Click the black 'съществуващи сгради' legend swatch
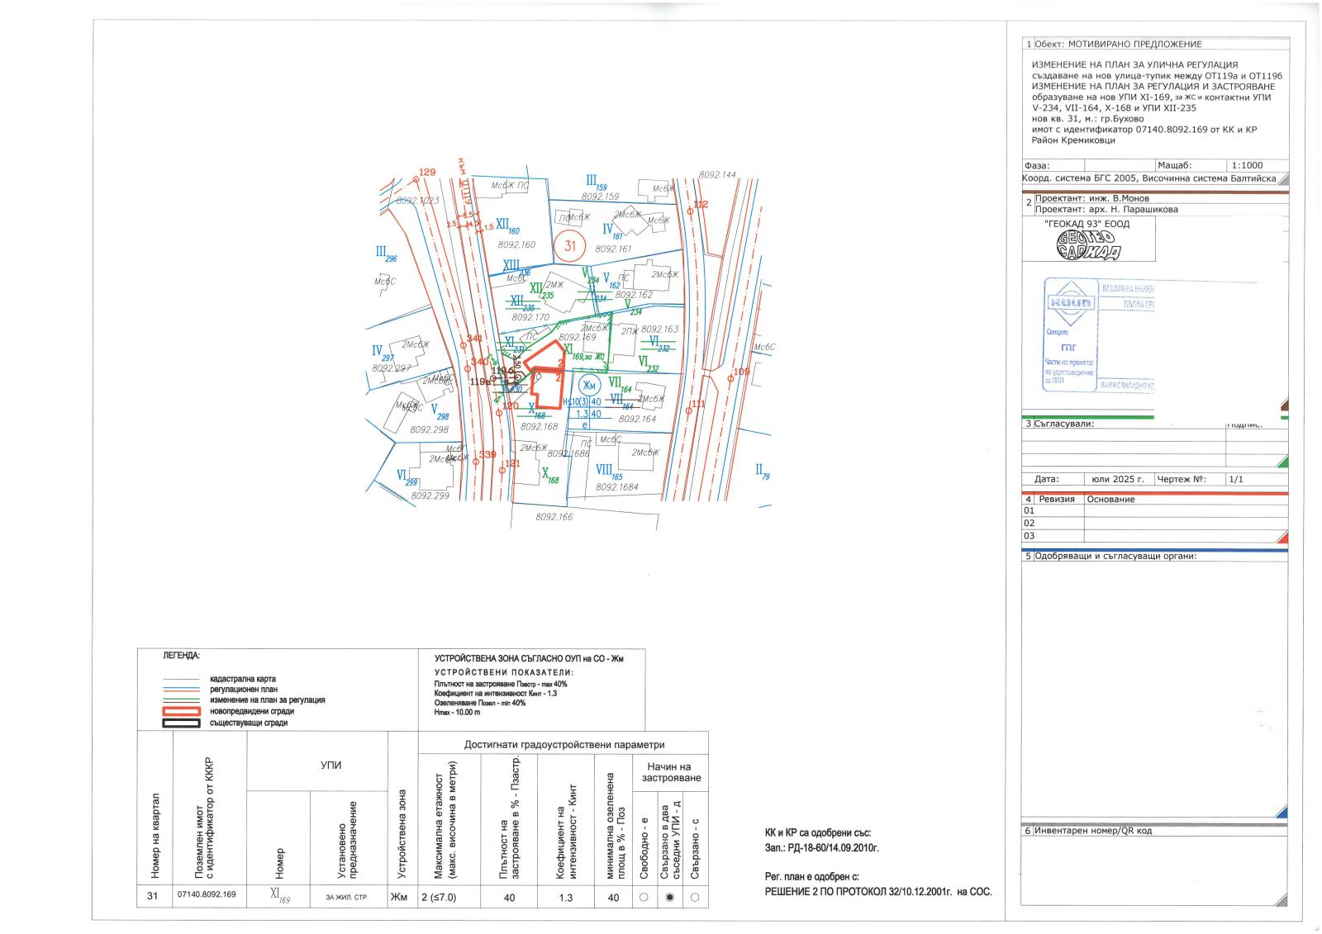Screen dimensions: 1322x934 [182, 723]
